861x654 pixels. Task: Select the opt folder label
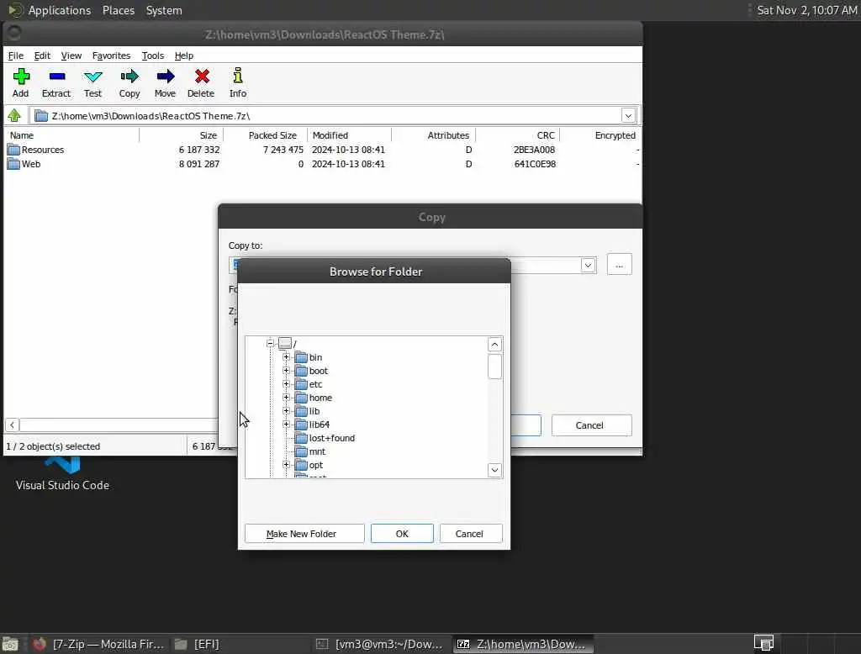coord(316,465)
